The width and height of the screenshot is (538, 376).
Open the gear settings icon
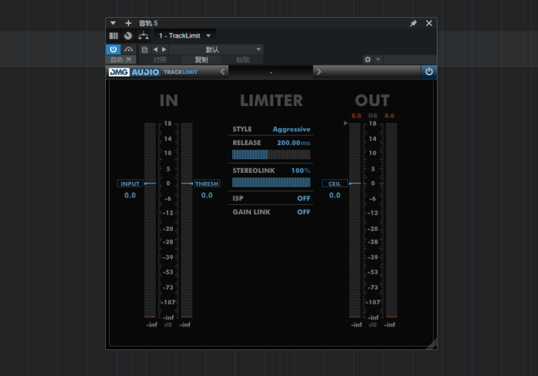pyautogui.click(x=368, y=59)
